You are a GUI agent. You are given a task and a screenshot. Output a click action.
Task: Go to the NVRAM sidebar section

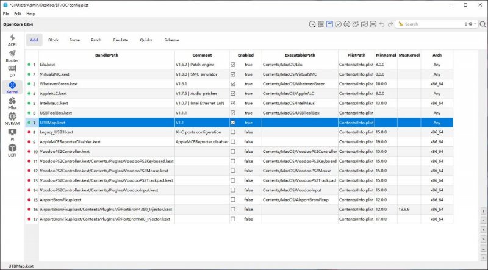coord(12,118)
